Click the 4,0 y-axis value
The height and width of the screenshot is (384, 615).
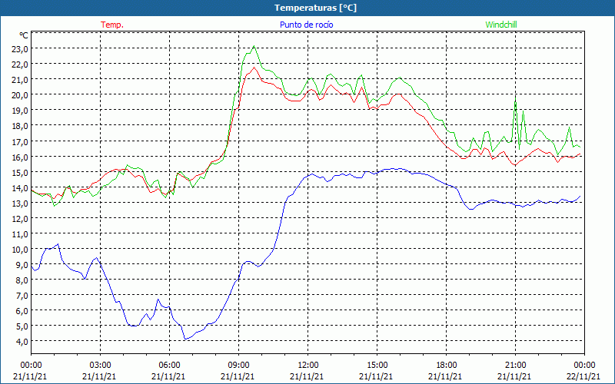point(22,342)
